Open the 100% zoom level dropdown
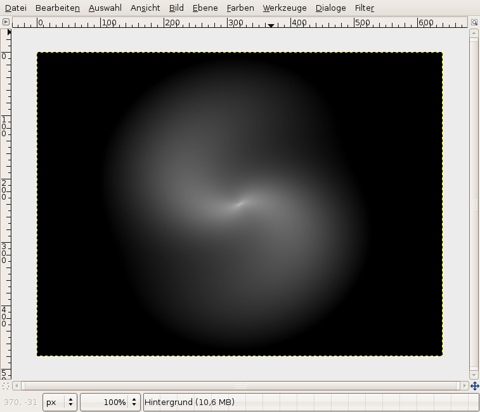This screenshot has height=412, width=480. click(134, 402)
